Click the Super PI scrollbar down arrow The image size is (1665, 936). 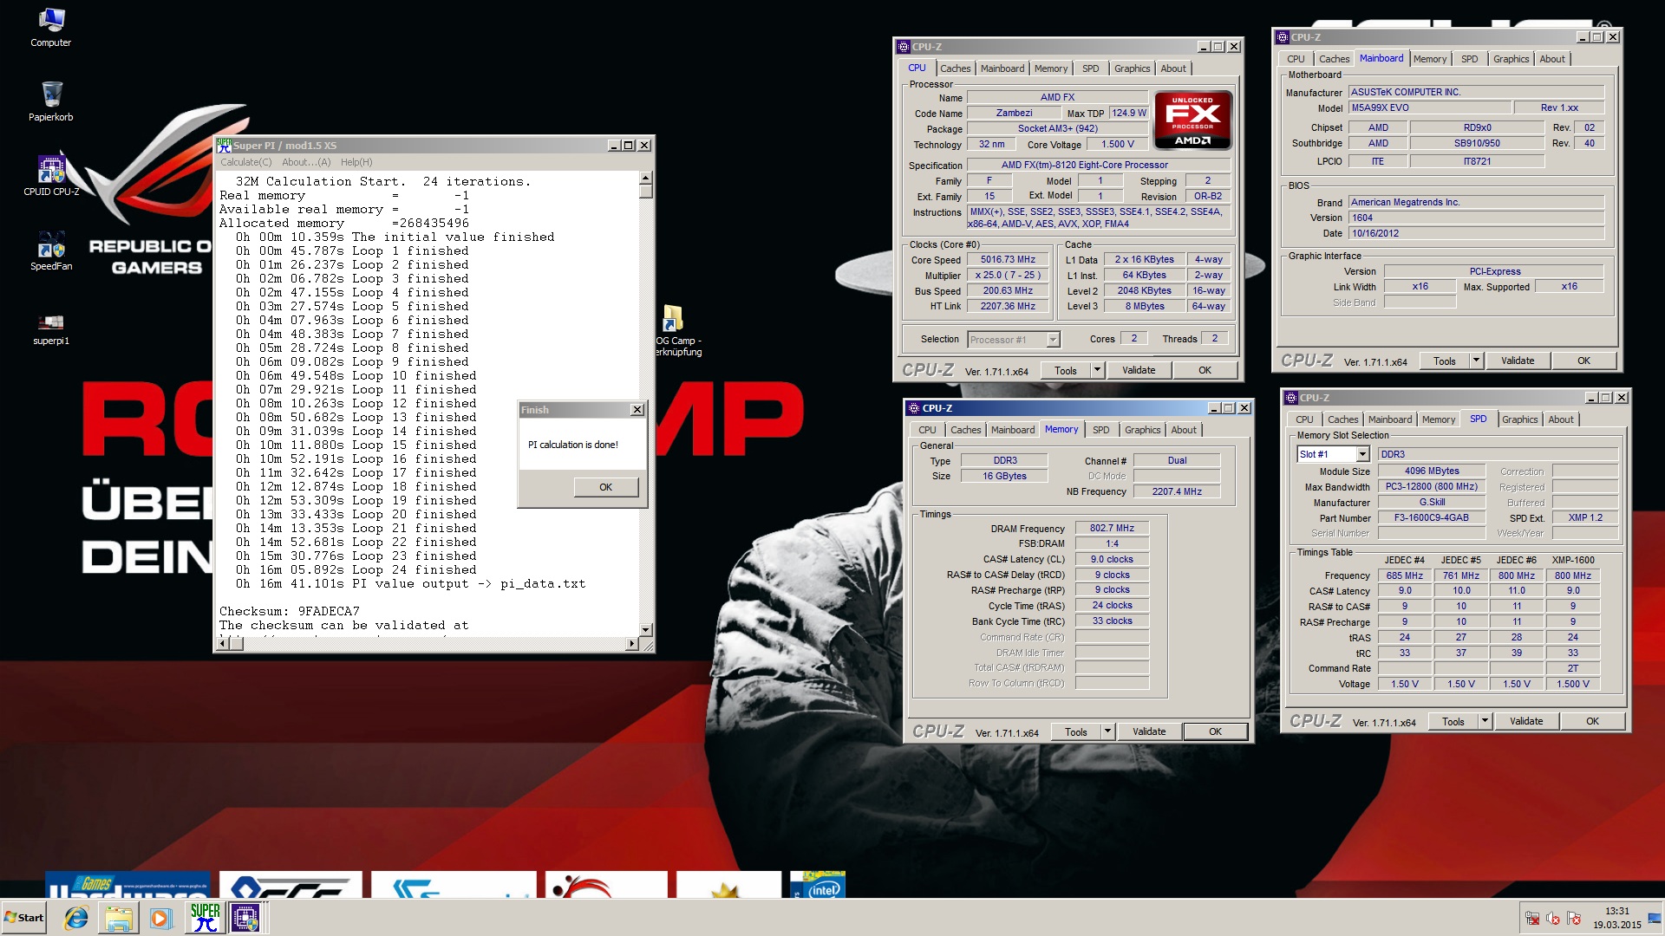[x=645, y=629]
